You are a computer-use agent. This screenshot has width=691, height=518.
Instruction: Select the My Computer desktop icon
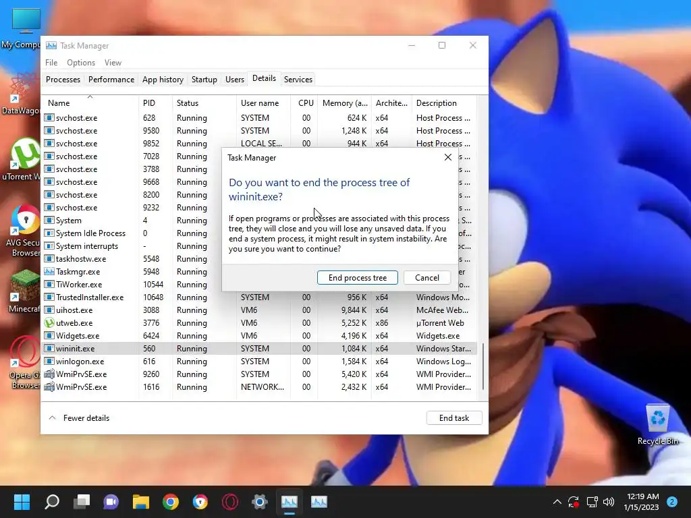tap(22, 27)
